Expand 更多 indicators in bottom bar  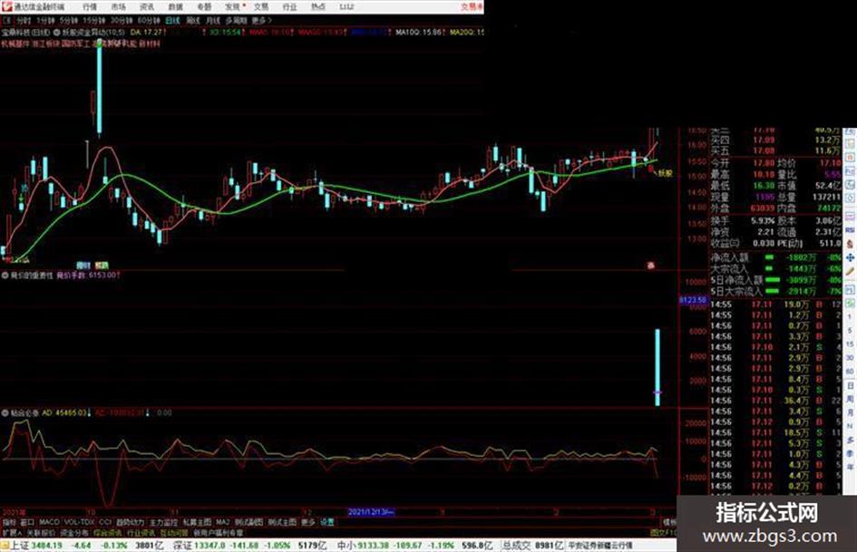[x=309, y=522]
